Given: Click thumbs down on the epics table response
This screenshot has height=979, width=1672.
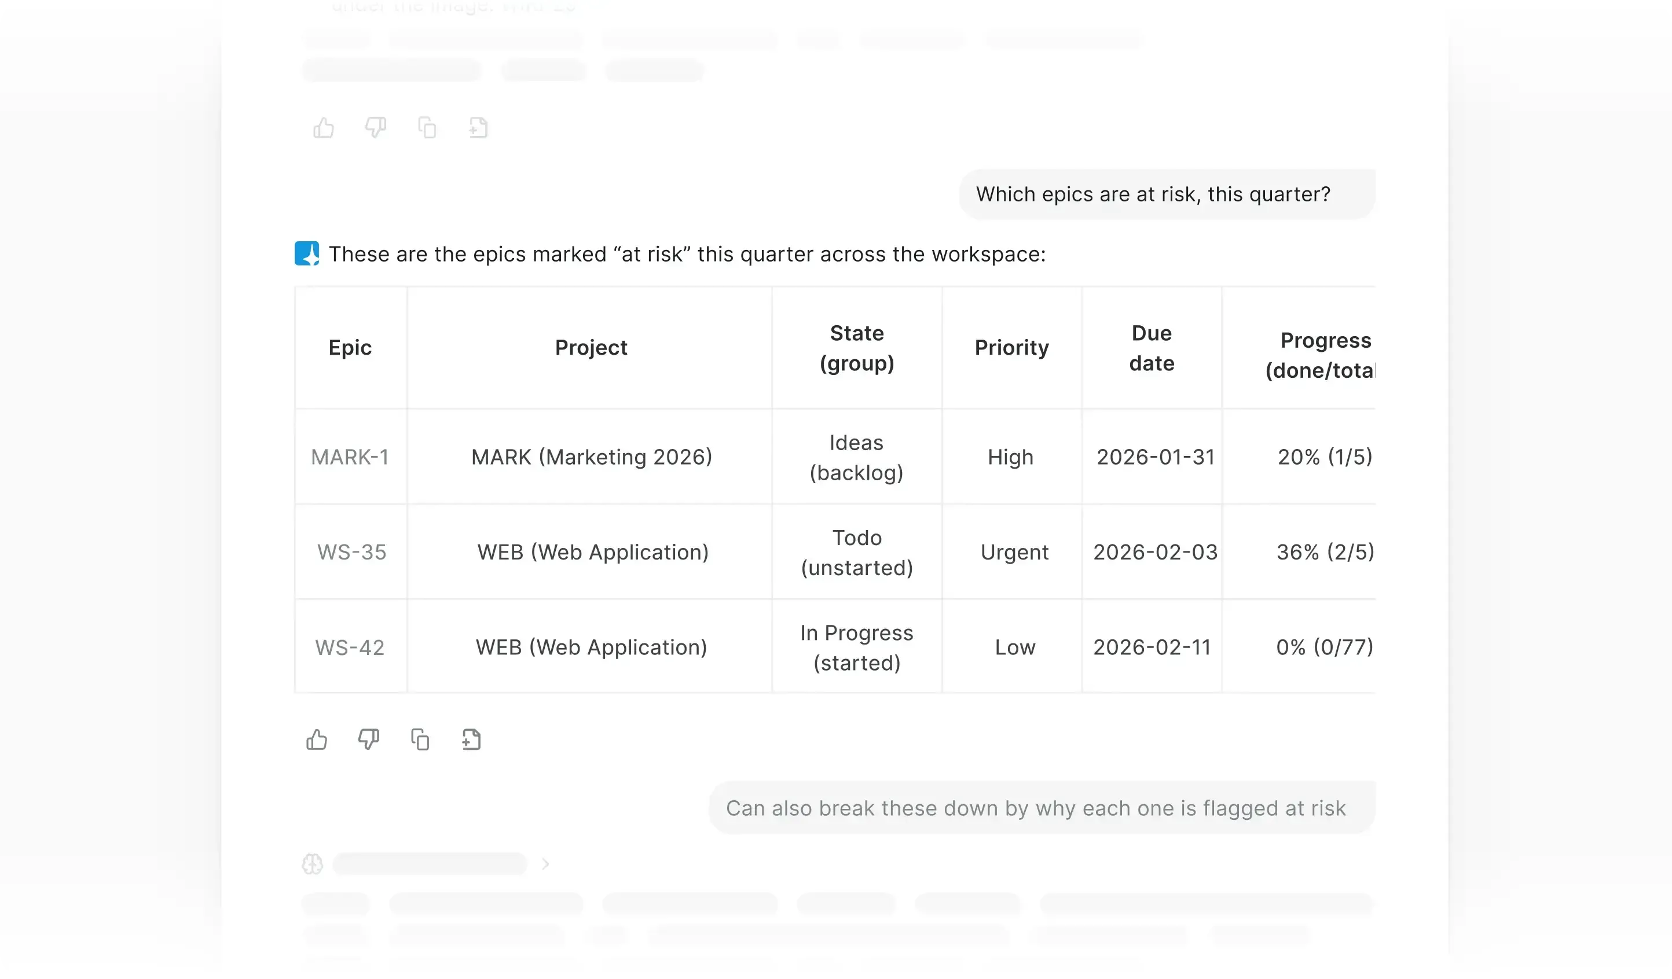Looking at the screenshot, I should click(x=368, y=739).
